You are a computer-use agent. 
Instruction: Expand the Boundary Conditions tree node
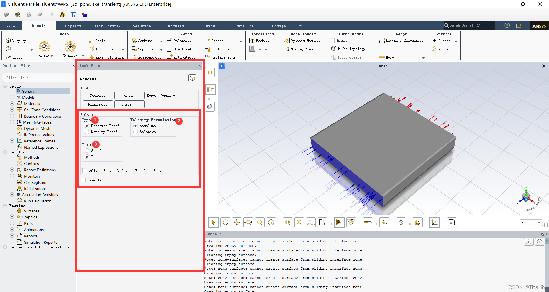pyautogui.click(x=12, y=116)
